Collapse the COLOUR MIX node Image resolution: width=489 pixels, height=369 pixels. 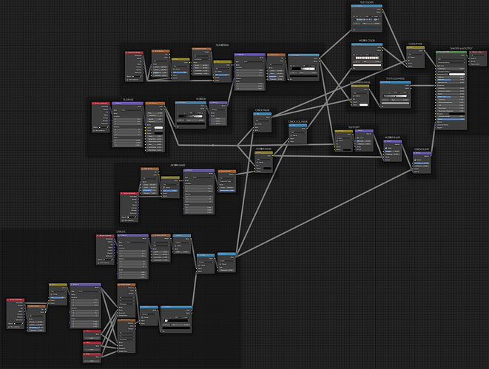point(408,47)
